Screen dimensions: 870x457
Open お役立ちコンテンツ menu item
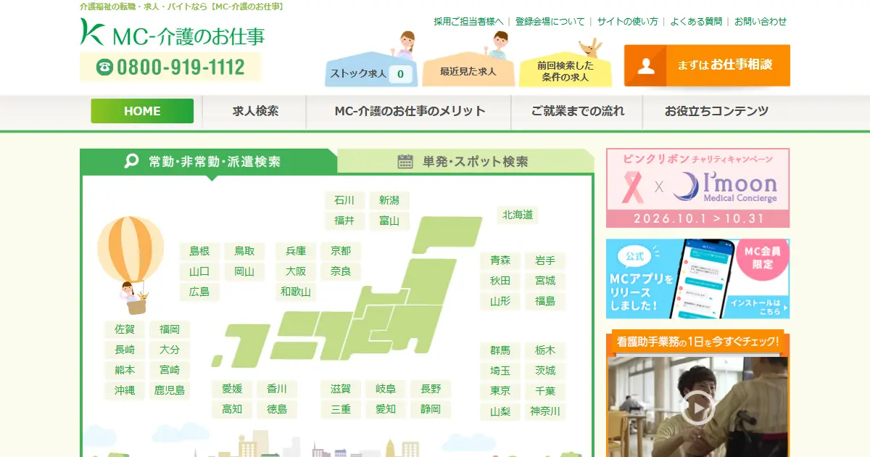coord(716,111)
